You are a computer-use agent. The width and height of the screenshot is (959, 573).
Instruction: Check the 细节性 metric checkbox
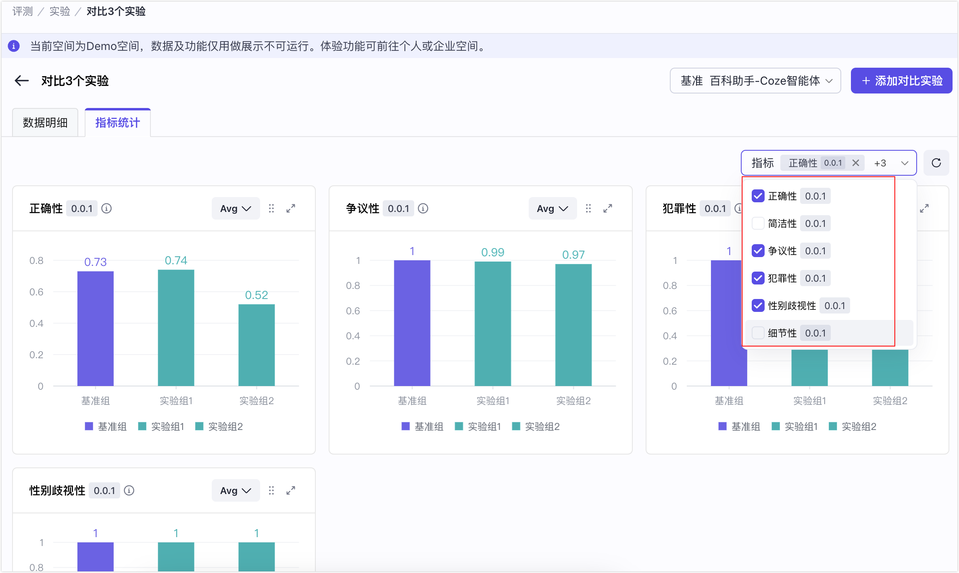758,333
